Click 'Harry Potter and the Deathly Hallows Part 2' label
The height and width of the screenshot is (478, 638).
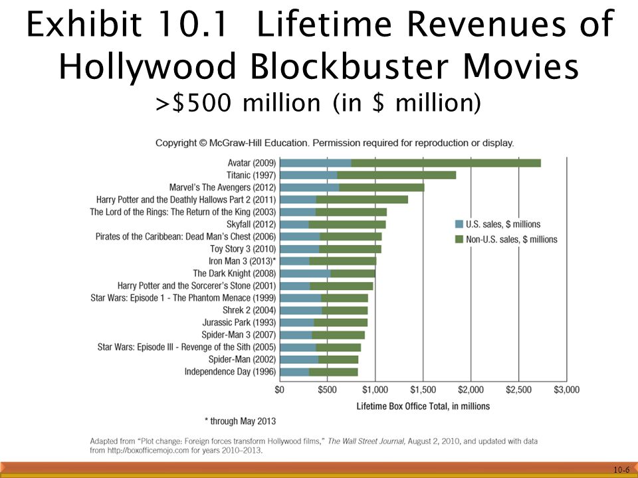(x=186, y=200)
